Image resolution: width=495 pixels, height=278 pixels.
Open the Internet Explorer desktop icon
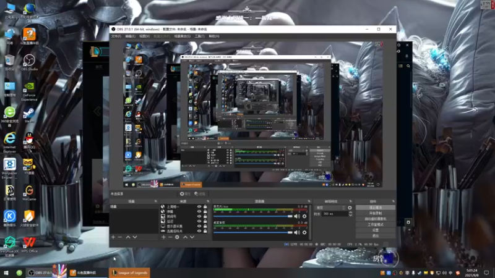click(x=9, y=143)
